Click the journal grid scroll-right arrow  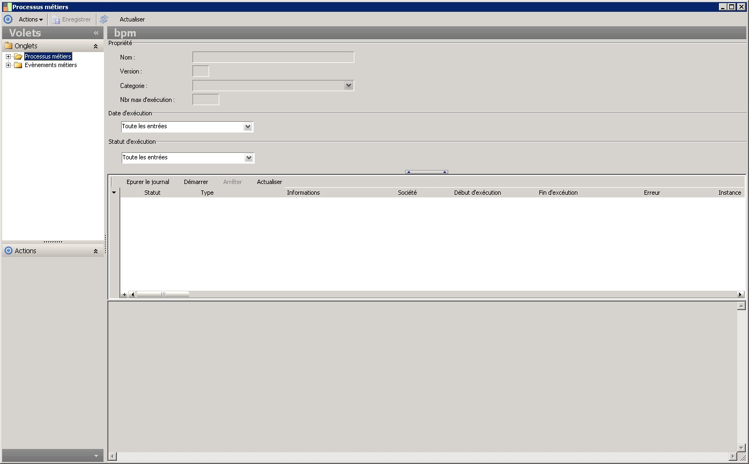click(740, 294)
